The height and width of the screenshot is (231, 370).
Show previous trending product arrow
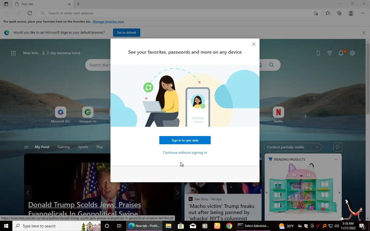266,192
